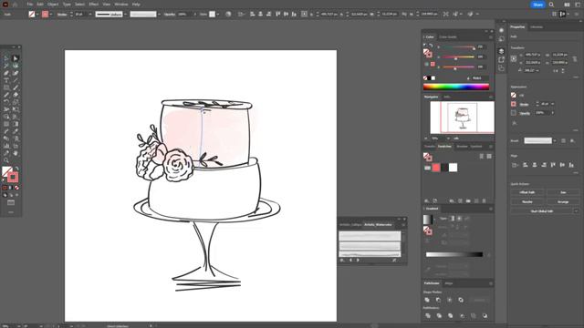Viewport: 584px width, 328px height.
Task: Set Color mode button below fill stroke
Action: (x=5, y=188)
